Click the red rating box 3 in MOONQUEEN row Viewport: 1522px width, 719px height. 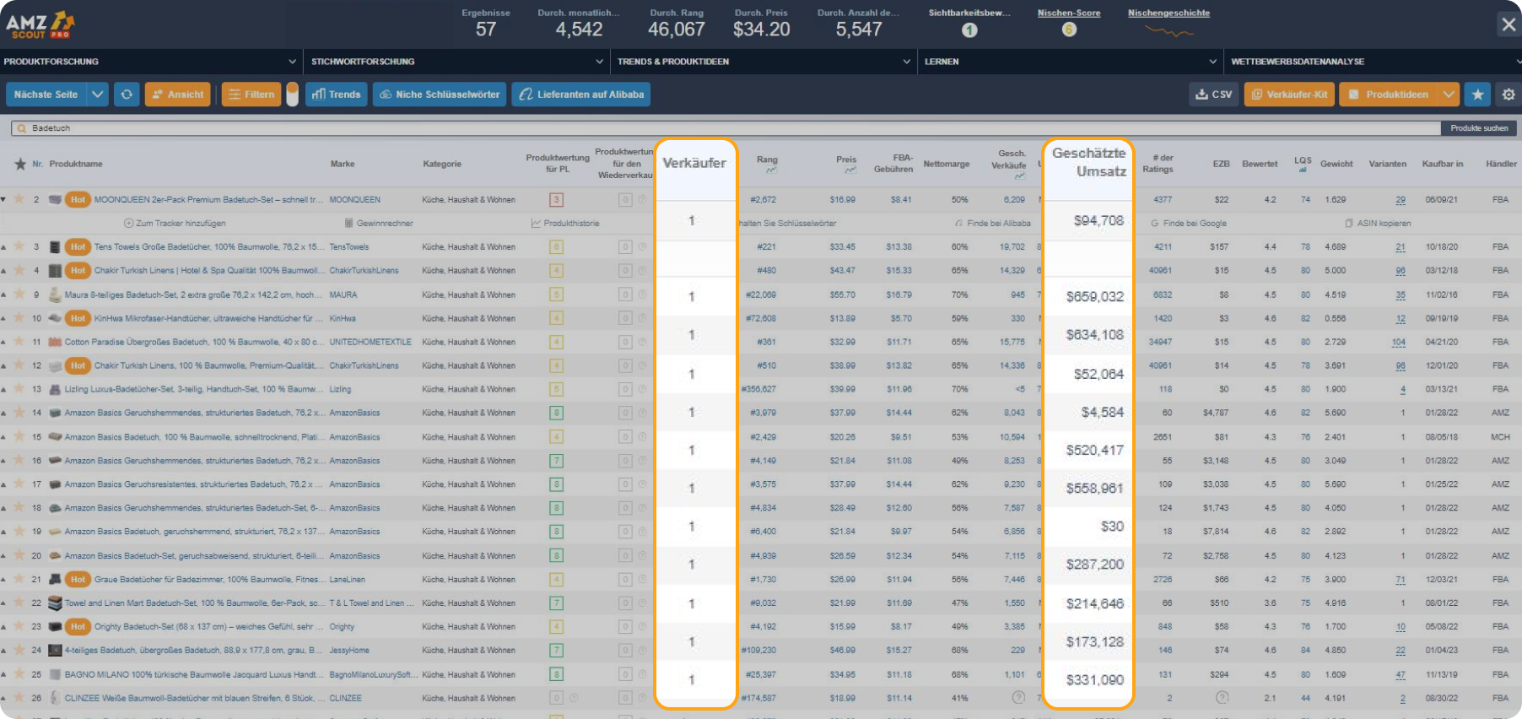click(x=556, y=200)
